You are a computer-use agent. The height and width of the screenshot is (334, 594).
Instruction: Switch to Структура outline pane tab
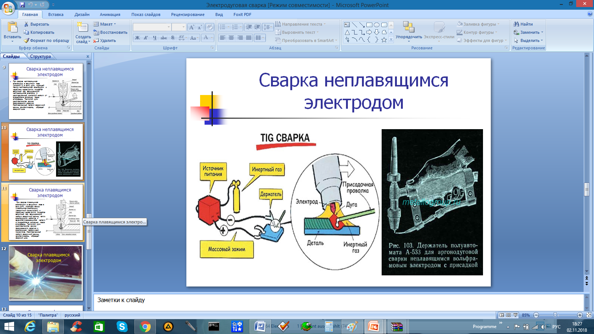click(40, 56)
